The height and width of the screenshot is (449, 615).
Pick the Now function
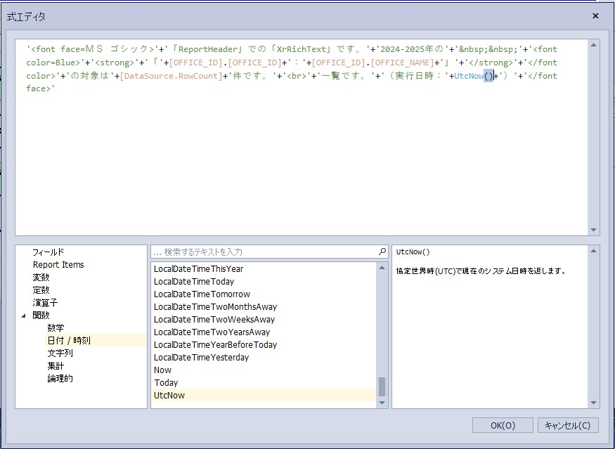pyautogui.click(x=162, y=370)
